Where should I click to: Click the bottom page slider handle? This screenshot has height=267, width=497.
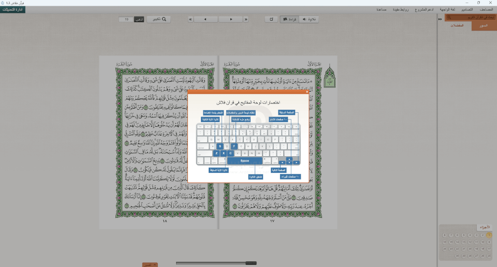251,263
